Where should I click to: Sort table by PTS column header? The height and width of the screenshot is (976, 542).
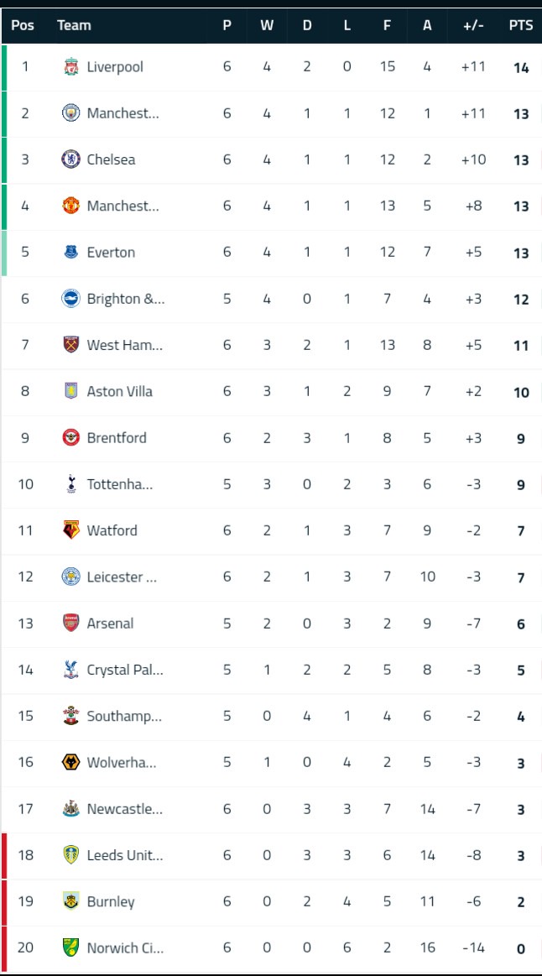521,25
